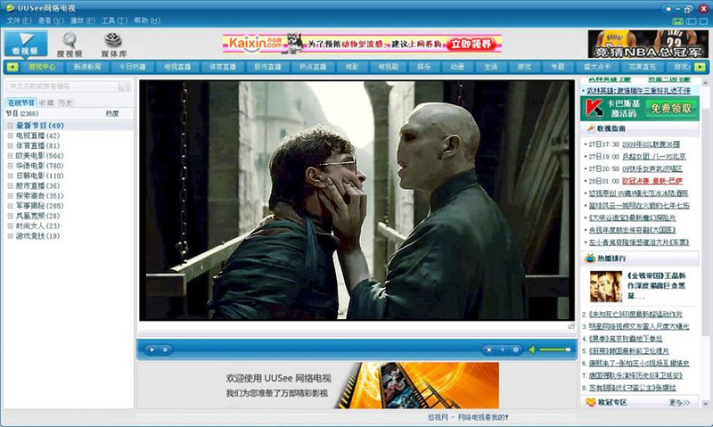Viewport: 713px width, 427px height.
Task: Click the green view-mode icon at top right
Action: (677, 21)
